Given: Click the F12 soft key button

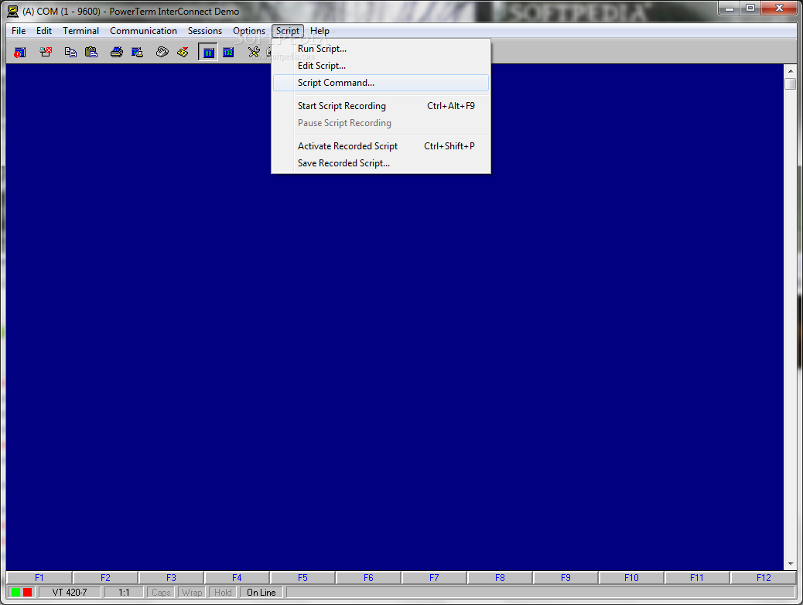Looking at the screenshot, I should click(764, 577).
